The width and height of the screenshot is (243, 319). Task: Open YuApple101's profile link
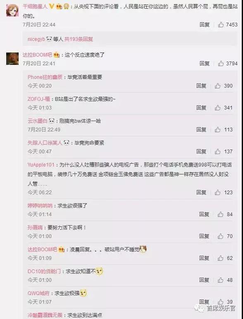41,164
